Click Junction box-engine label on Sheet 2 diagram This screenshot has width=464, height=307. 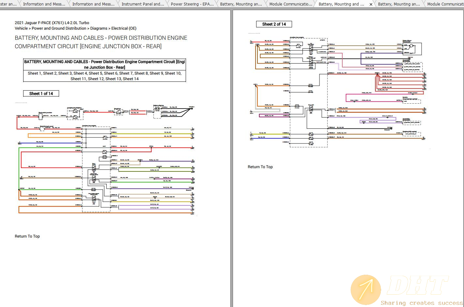coord(297,37)
